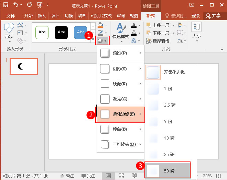Click the Shape Fill paint bucket icon

(x=100, y=25)
